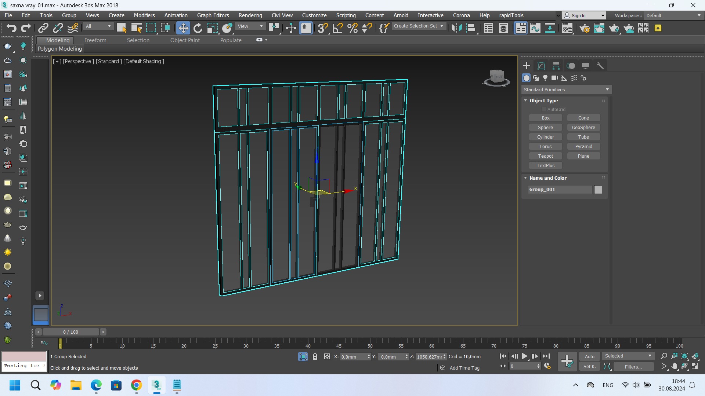
Task: Open the Render Setup teapot icon
Action: (x=585, y=28)
